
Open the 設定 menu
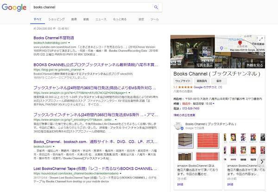[x=141, y=19]
